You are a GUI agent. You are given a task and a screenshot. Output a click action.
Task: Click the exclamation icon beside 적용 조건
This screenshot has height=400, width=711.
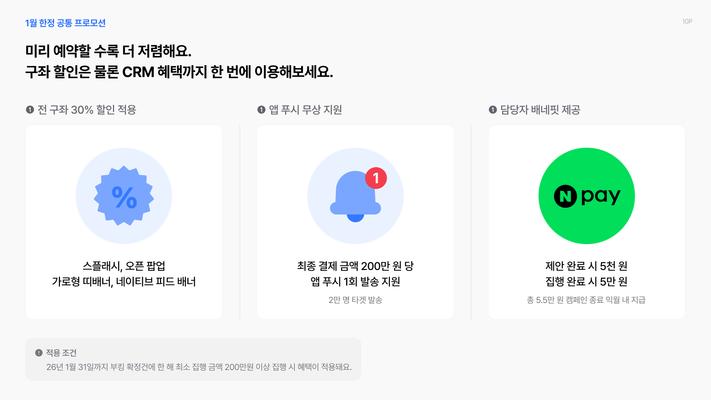pyautogui.click(x=39, y=353)
